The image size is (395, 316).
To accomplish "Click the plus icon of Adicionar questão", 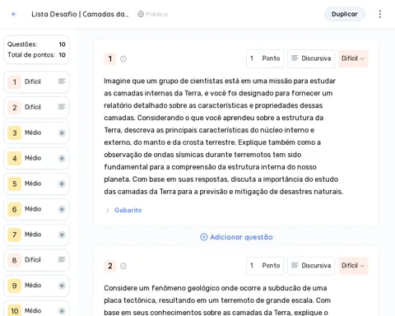I will (x=204, y=237).
